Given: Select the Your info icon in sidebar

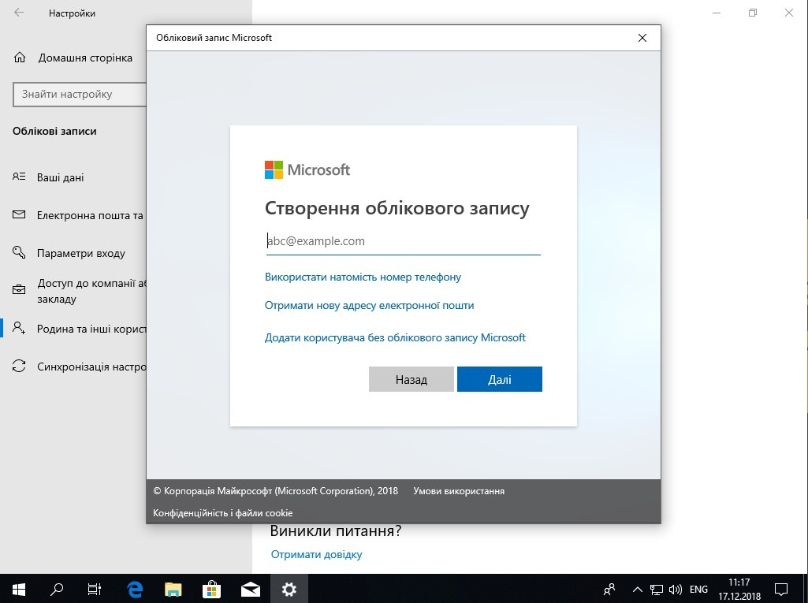Looking at the screenshot, I should (19, 177).
